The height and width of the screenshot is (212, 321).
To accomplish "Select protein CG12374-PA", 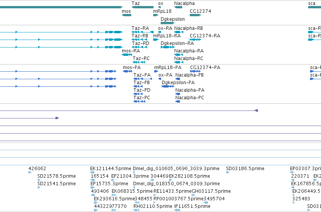I will tap(205, 68).
